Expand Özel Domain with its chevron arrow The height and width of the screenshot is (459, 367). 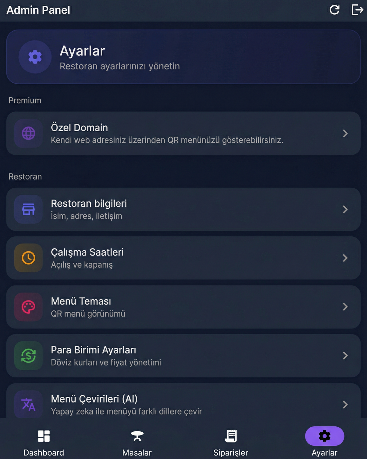[345, 133]
